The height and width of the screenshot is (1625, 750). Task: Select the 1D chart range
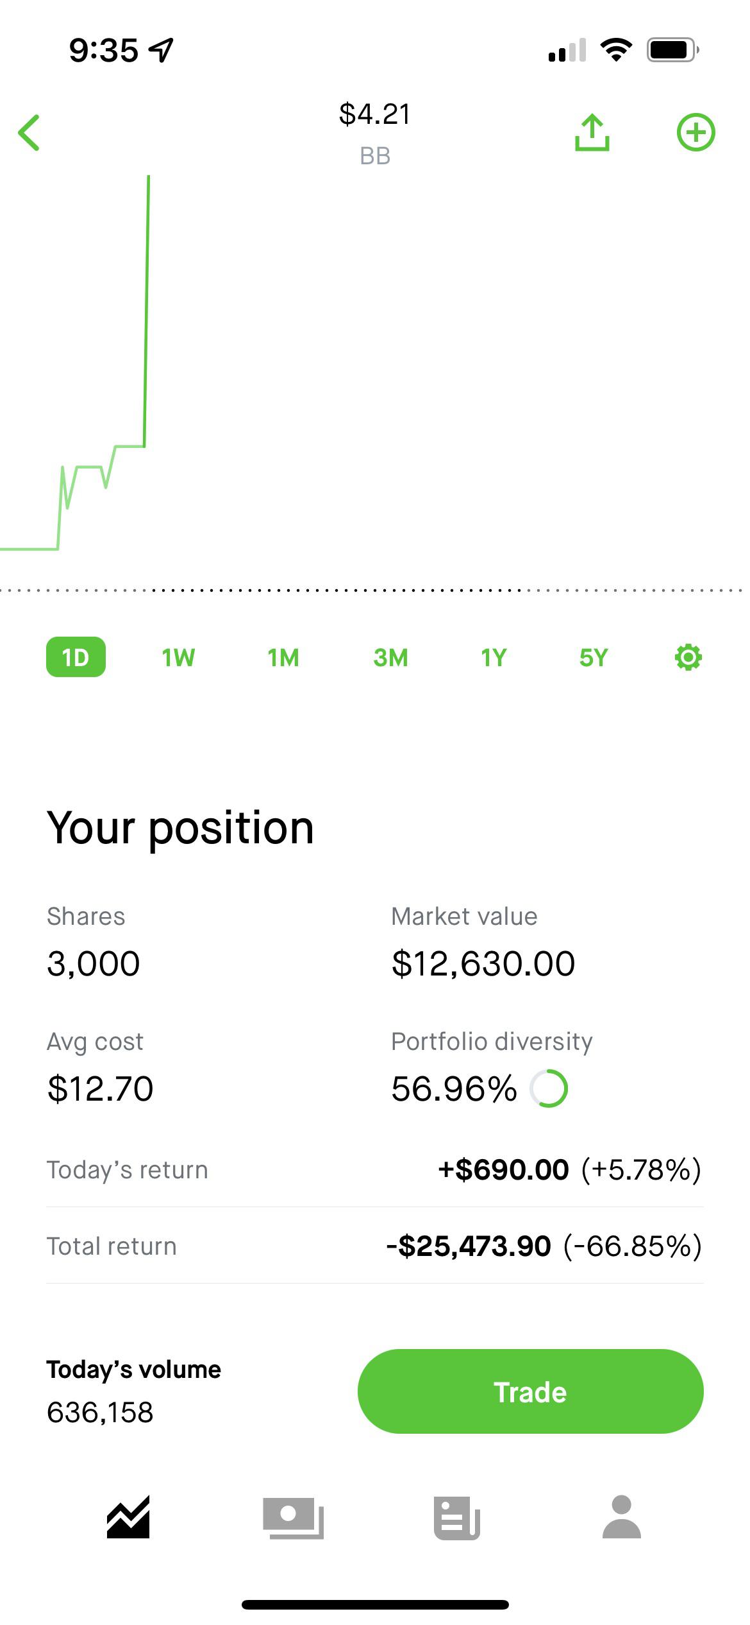point(76,657)
